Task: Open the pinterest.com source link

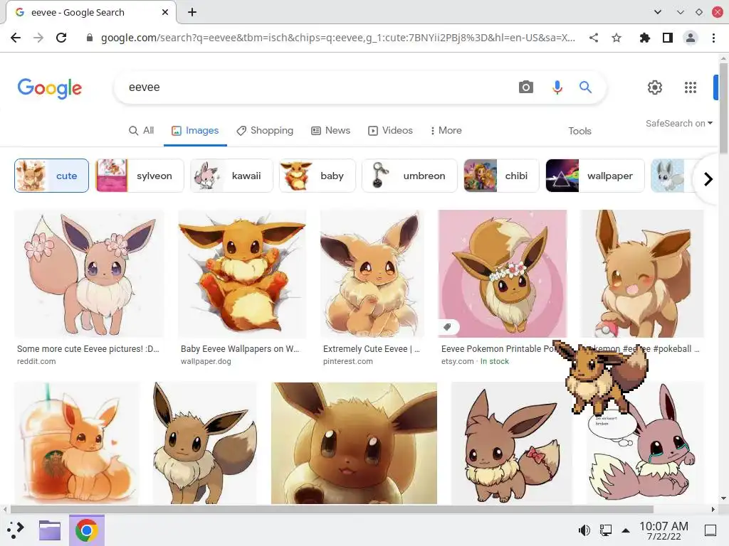Action: [x=347, y=361]
